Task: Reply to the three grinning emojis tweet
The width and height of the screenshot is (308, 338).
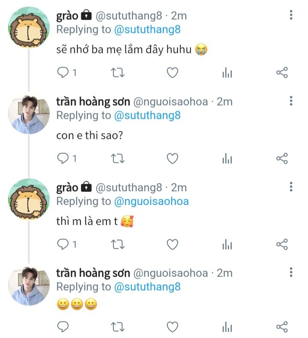Action: tap(63, 327)
